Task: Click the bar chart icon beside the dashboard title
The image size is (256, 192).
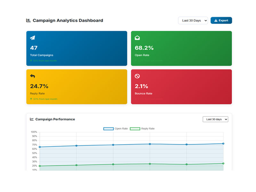Action: (x=28, y=20)
